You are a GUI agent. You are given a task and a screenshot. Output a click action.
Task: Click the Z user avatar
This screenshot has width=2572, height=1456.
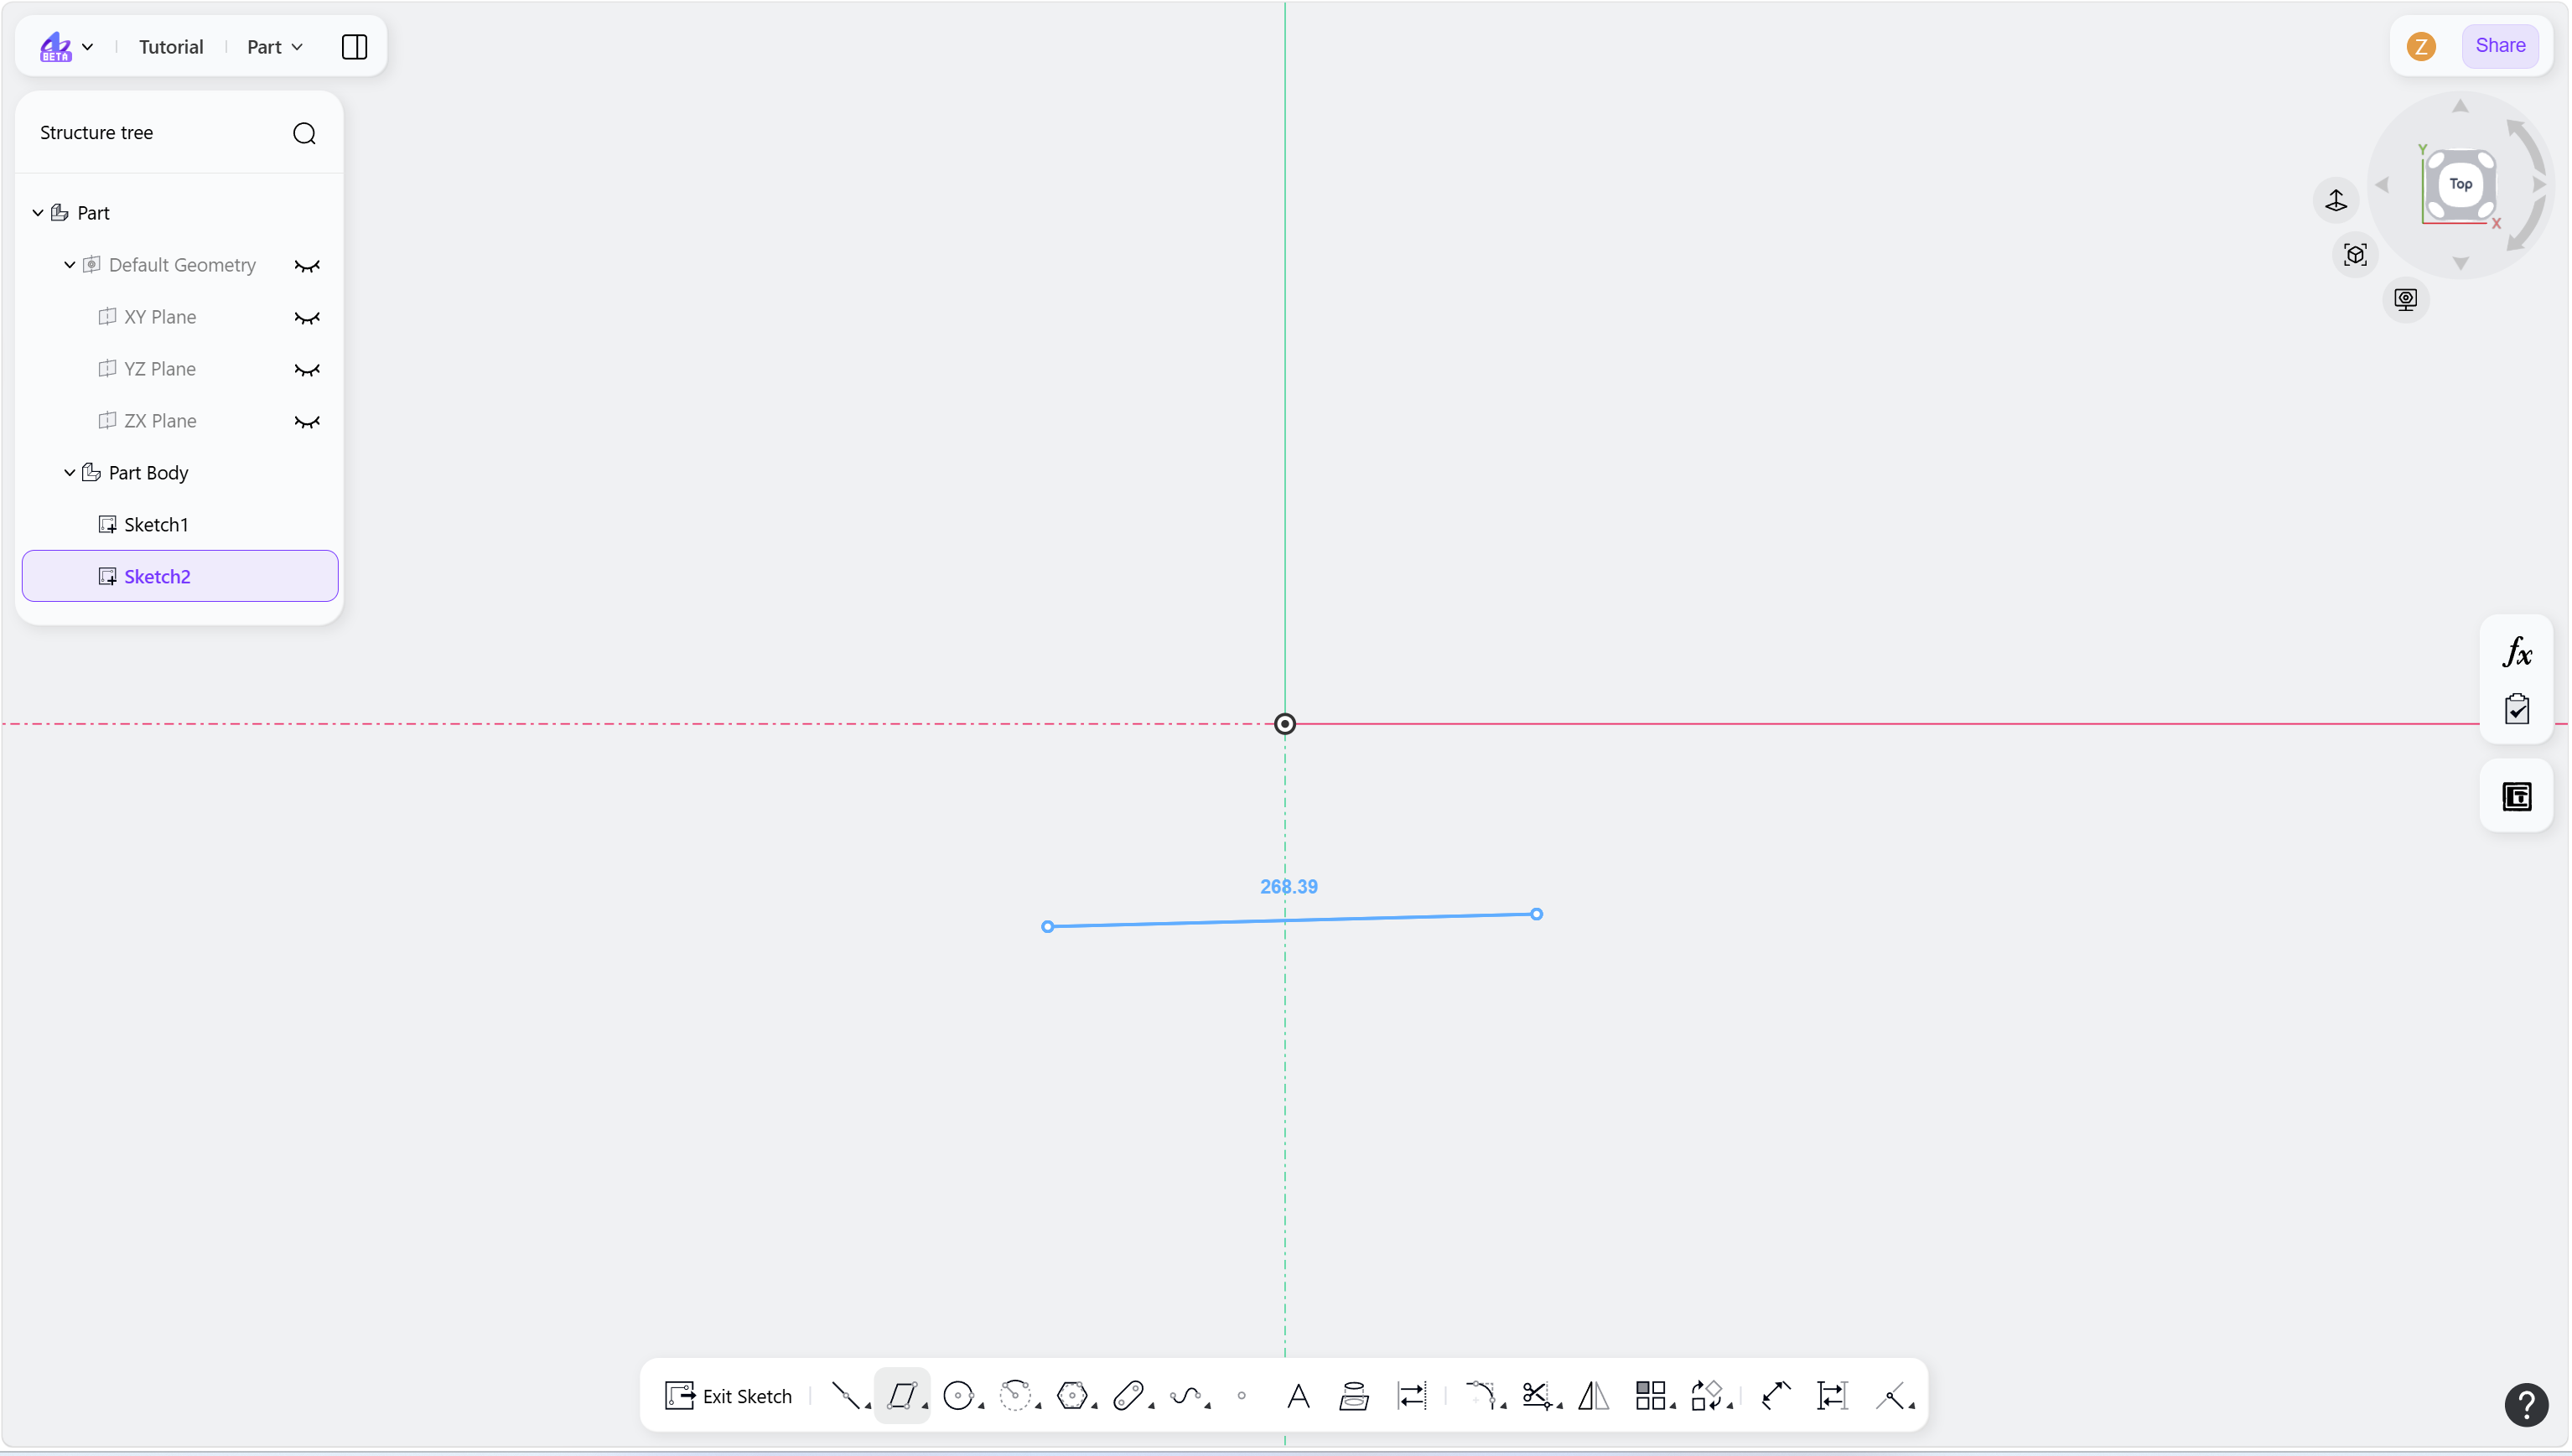pos(2420,46)
